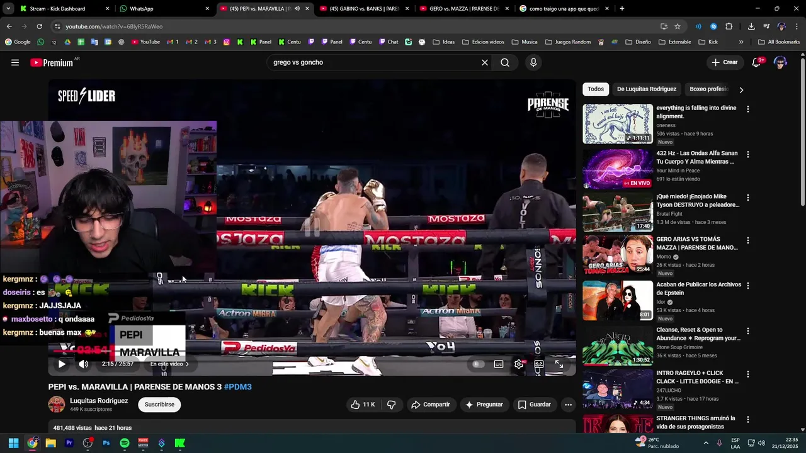Click the Crear button

(724, 62)
